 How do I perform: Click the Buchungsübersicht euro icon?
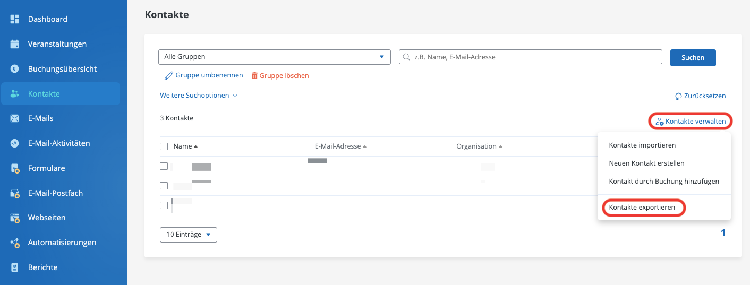(15, 69)
